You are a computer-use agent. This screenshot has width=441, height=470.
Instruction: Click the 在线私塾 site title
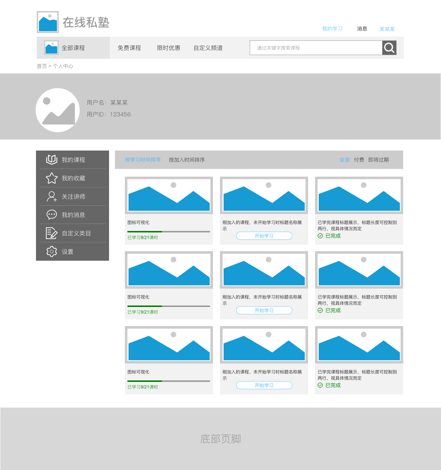pyautogui.click(x=86, y=22)
